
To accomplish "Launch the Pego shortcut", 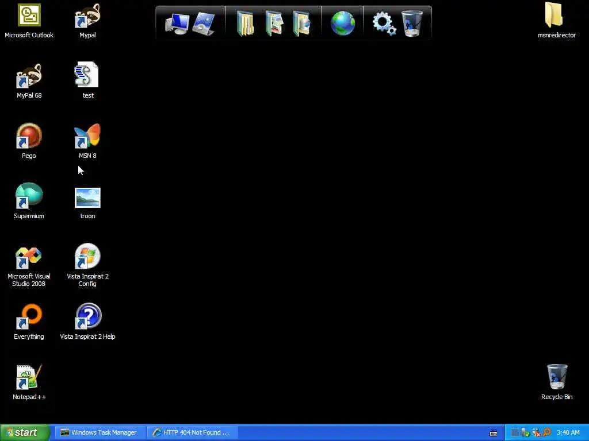I will click(x=29, y=136).
